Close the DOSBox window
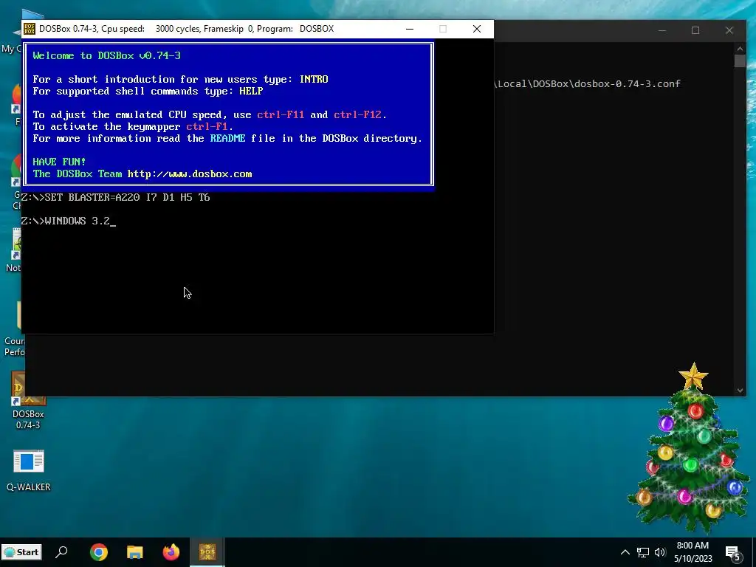Image resolution: width=756 pixels, height=567 pixels. click(477, 29)
